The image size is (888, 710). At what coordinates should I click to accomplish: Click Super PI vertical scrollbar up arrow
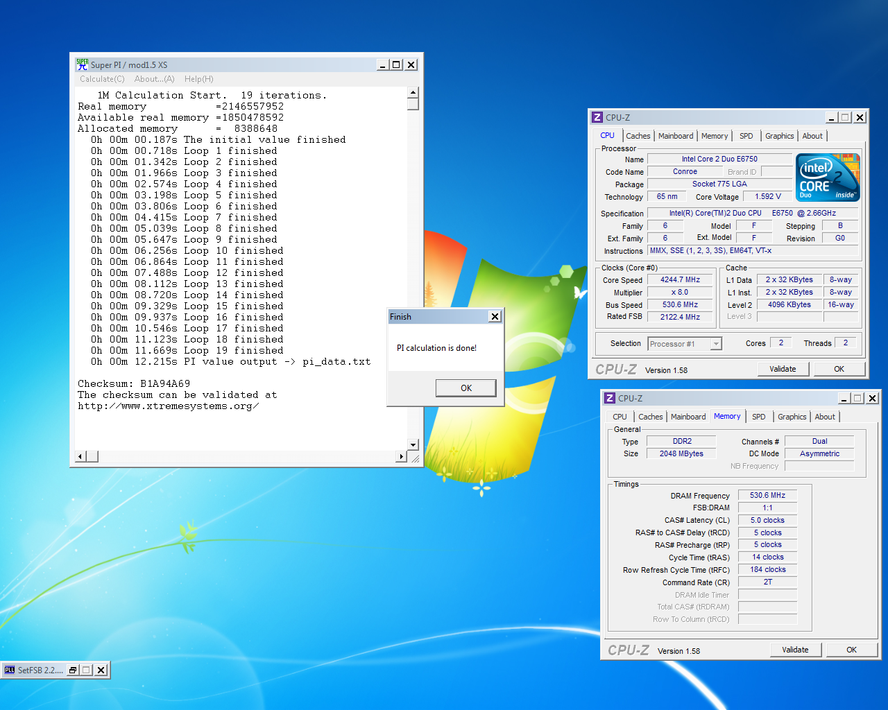point(413,92)
